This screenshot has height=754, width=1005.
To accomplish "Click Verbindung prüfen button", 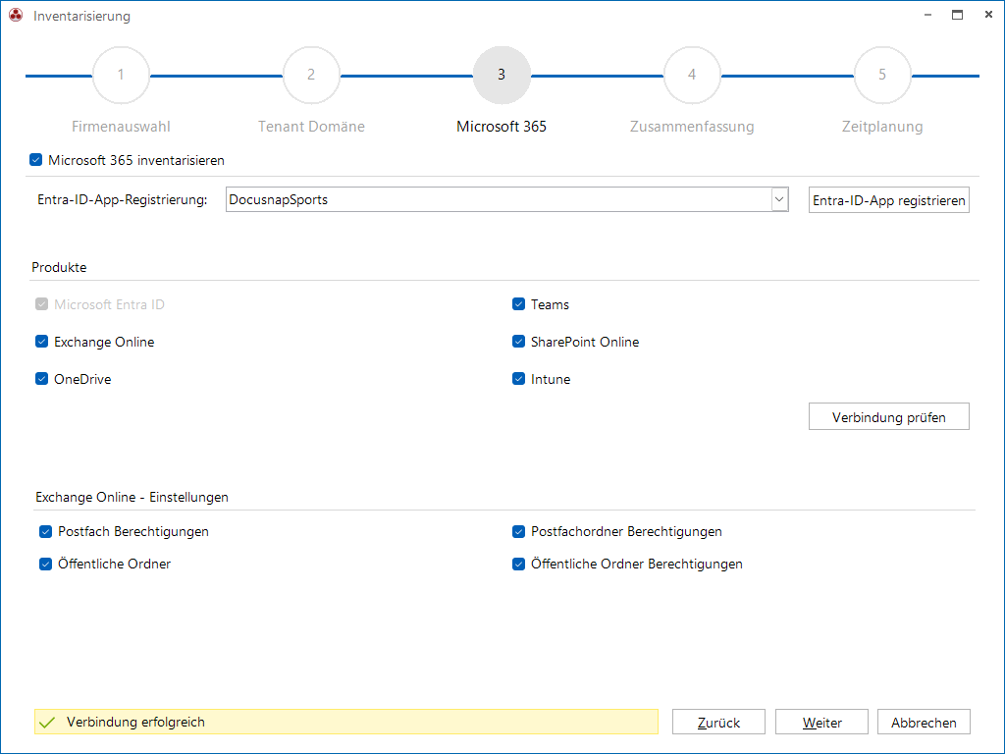I will click(x=889, y=416).
